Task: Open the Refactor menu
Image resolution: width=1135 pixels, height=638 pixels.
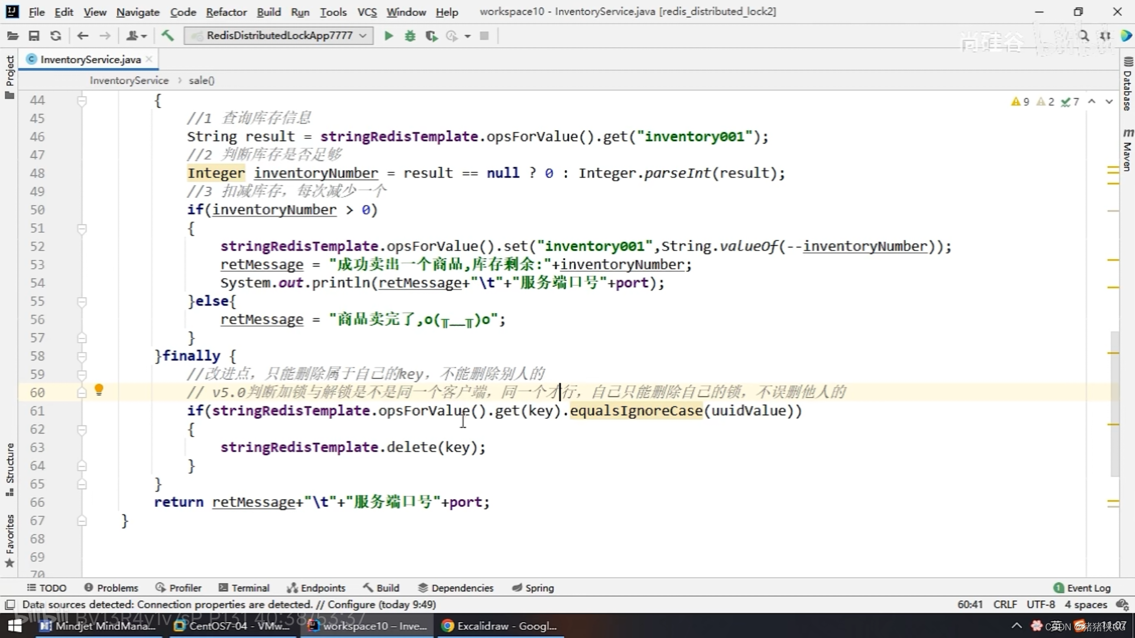Action: click(x=226, y=12)
